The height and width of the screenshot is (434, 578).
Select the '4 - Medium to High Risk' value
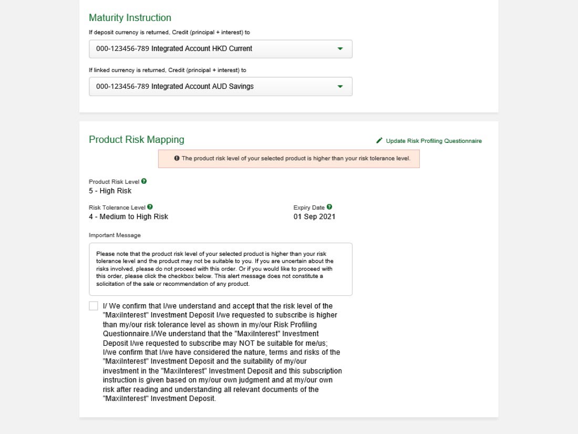click(x=129, y=216)
